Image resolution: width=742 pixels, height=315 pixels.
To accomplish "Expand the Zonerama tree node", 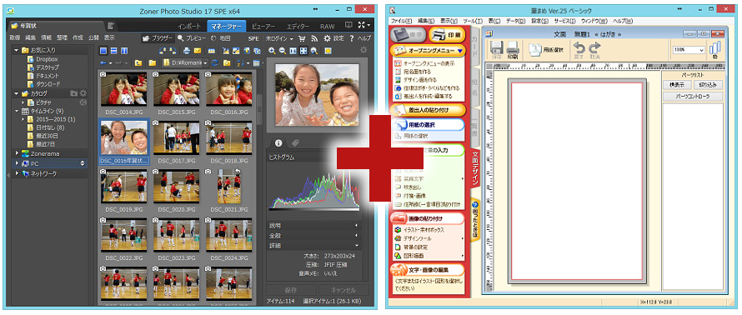I will point(17,153).
